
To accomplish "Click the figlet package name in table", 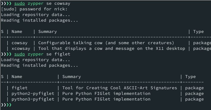I will [x=20, y=88].
